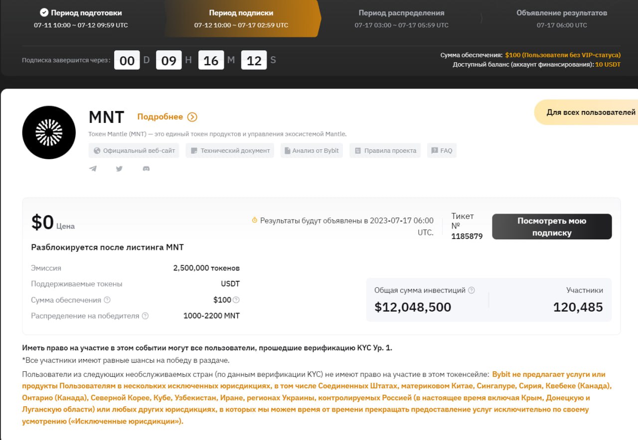
Task: Click the ticket number 1185879
Action: 467,236
